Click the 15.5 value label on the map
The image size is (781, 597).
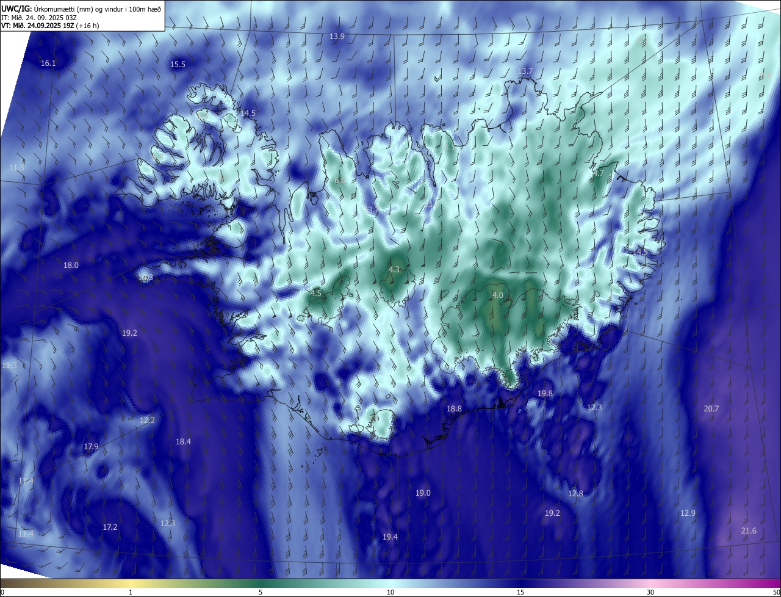(178, 64)
